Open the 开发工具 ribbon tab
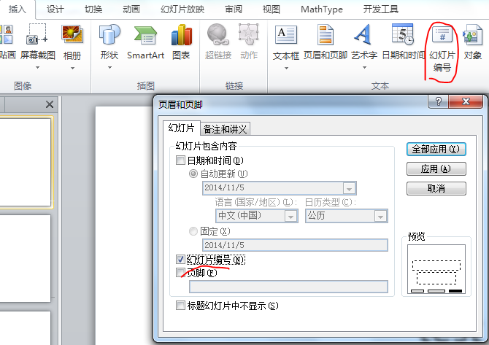Image resolution: width=489 pixels, height=345 pixels. pyautogui.click(x=380, y=9)
